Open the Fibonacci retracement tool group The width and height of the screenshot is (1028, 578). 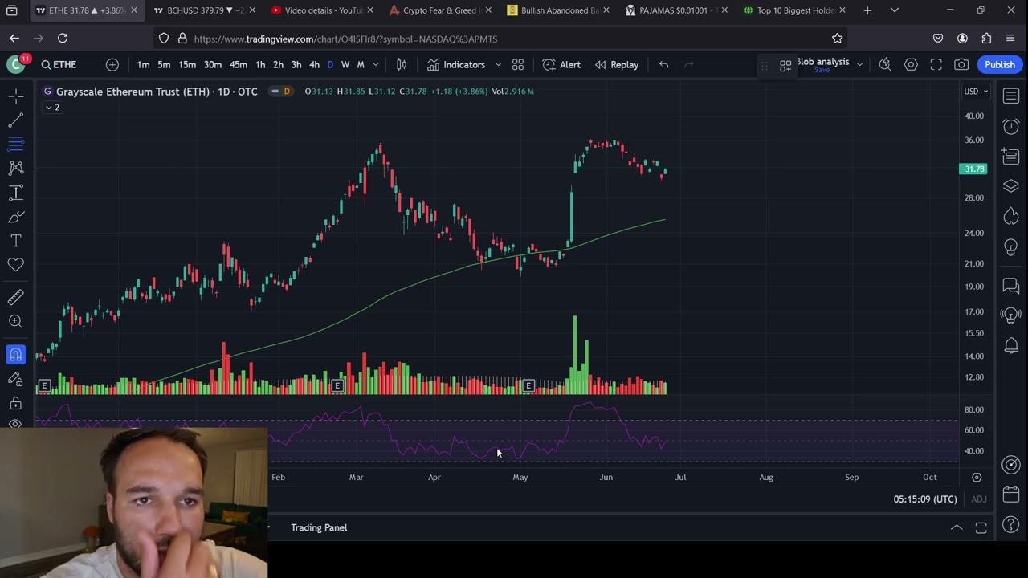coord(15,144)
